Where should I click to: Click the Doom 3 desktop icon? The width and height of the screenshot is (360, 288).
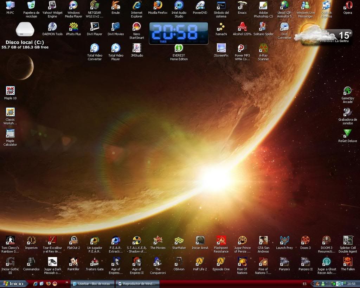point(305,240)
